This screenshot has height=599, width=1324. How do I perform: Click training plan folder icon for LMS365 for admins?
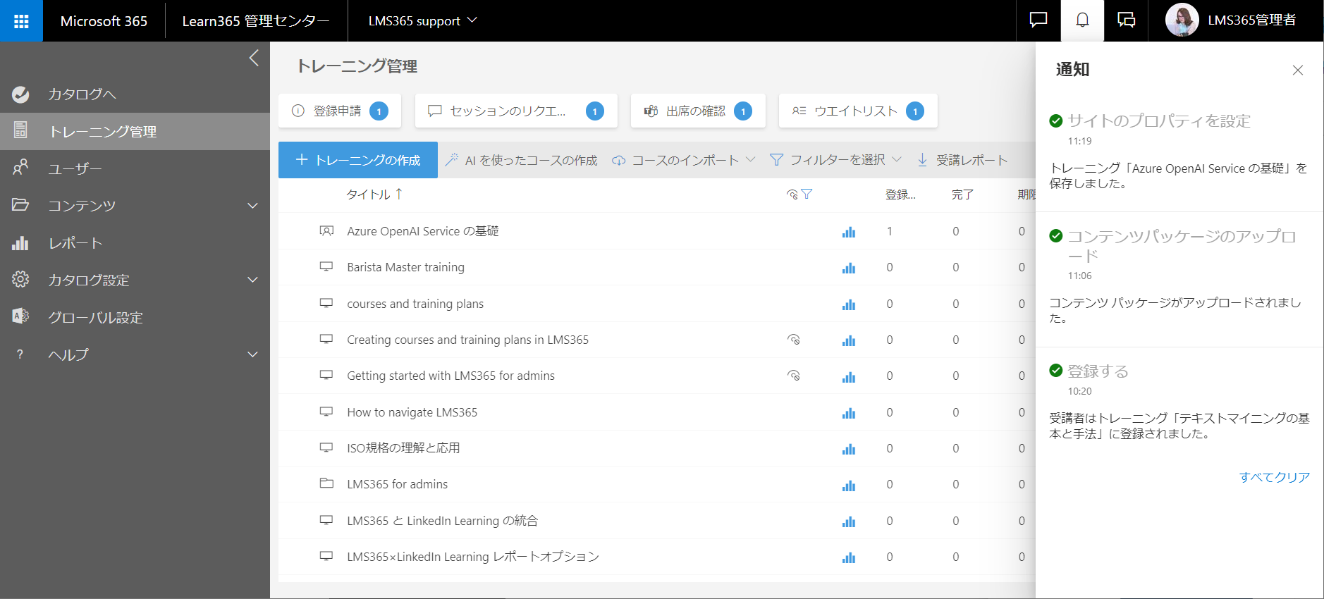coord(326,483)
